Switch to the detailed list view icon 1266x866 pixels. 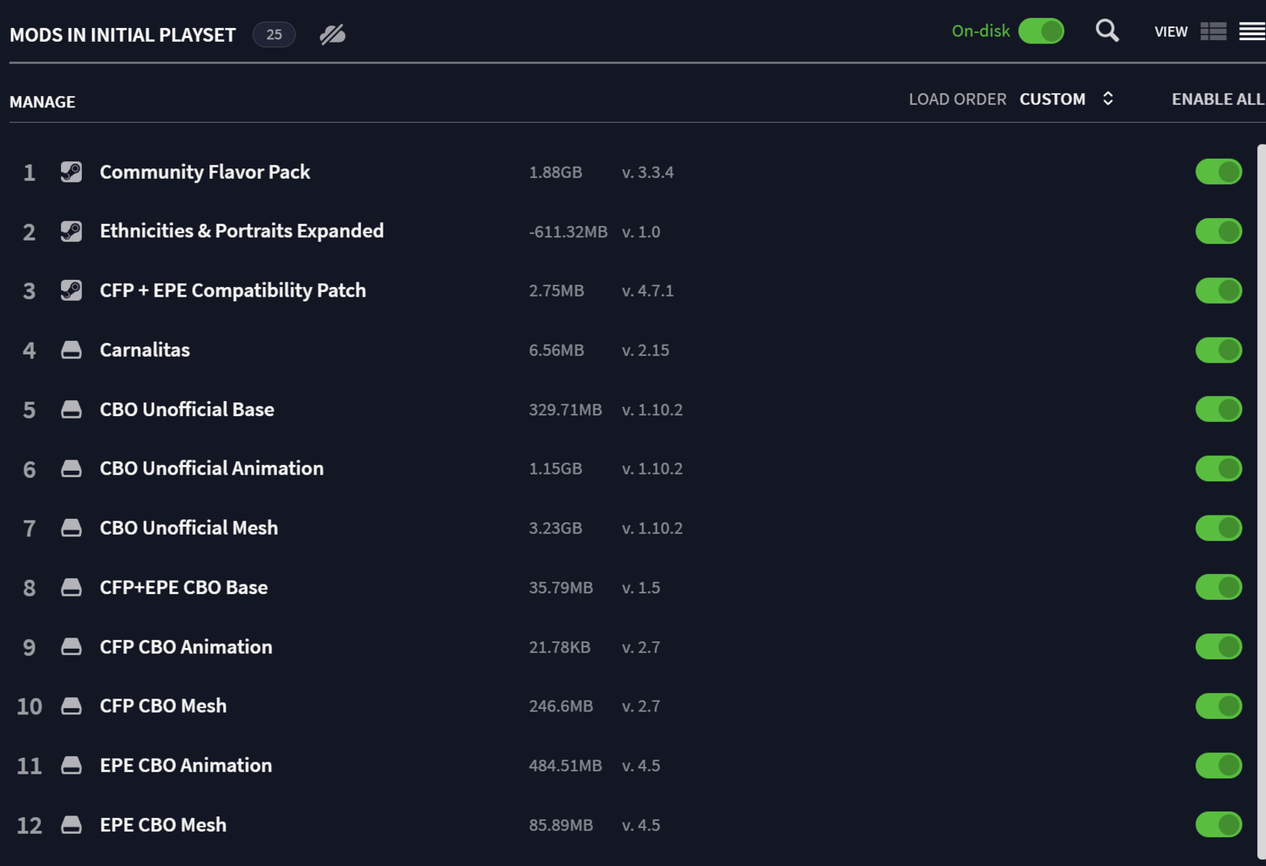coord(1213,31)
